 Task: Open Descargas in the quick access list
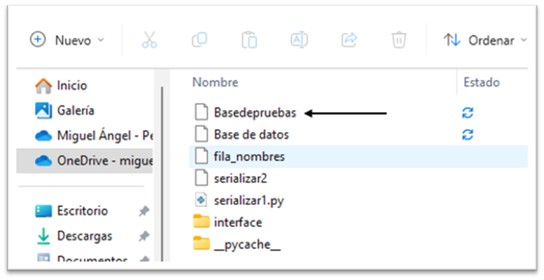point(84,235)
